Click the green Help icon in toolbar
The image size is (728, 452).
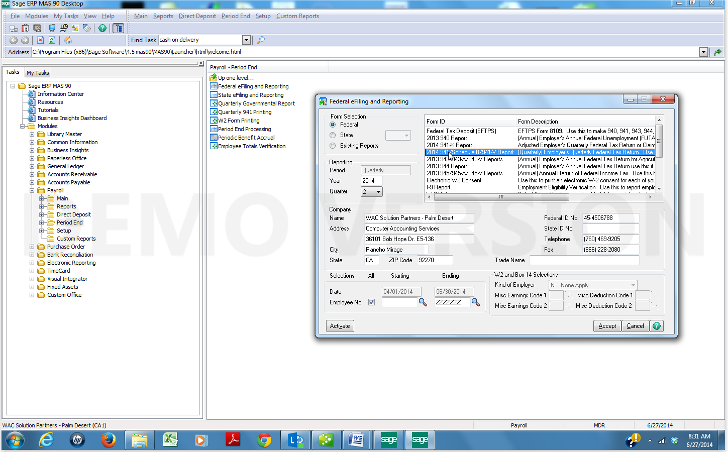[102, 28]
